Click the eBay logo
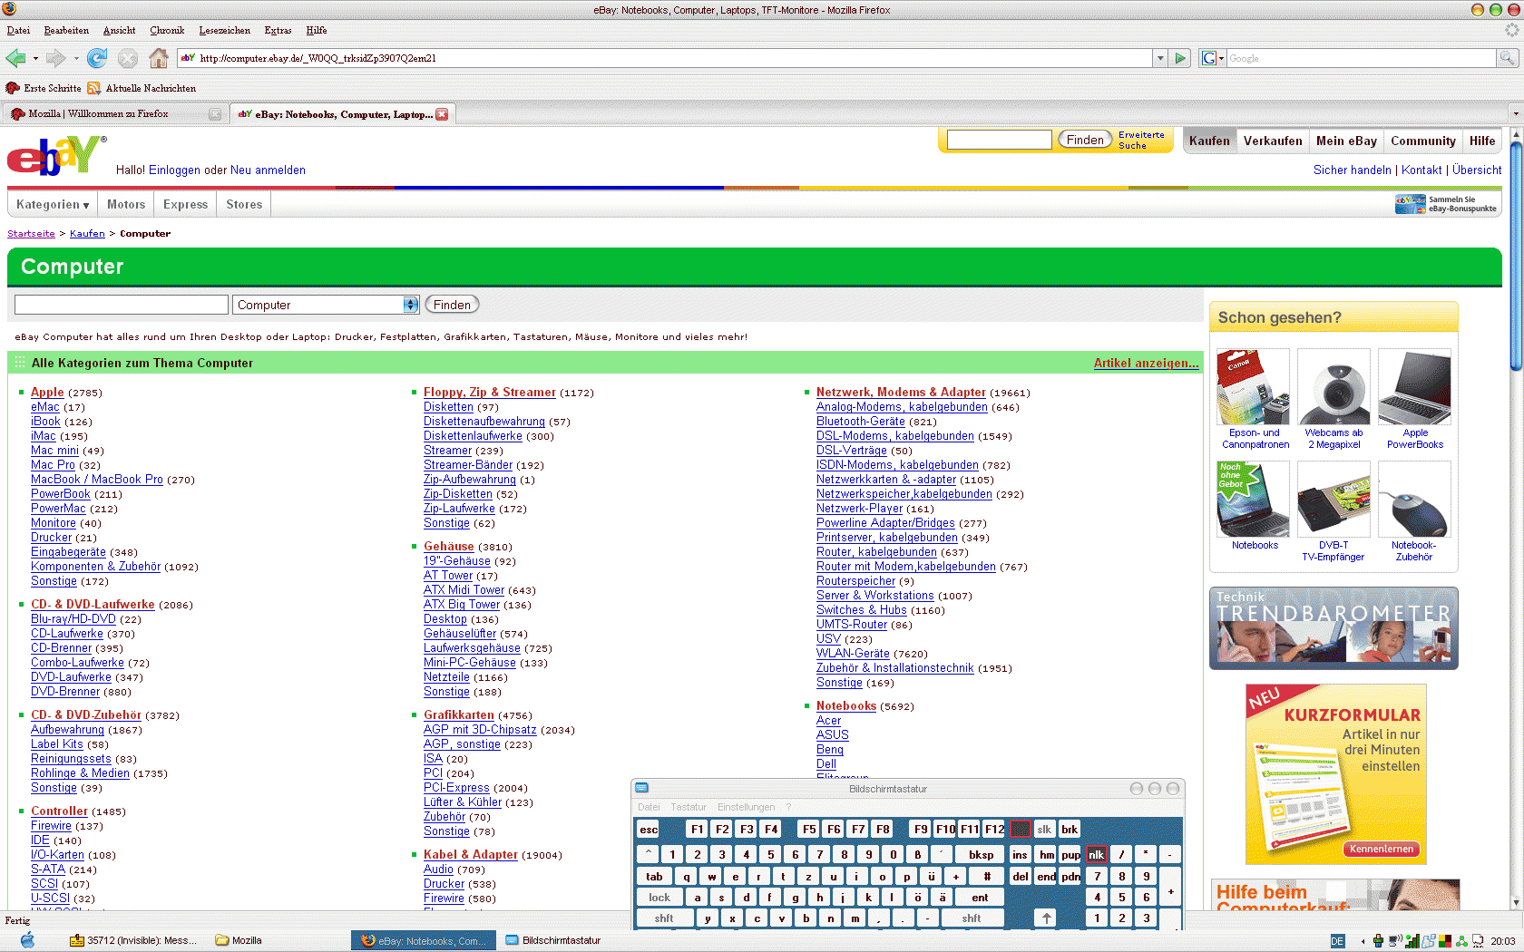This screenshot has height=952, width=1524. coord(54,155)
